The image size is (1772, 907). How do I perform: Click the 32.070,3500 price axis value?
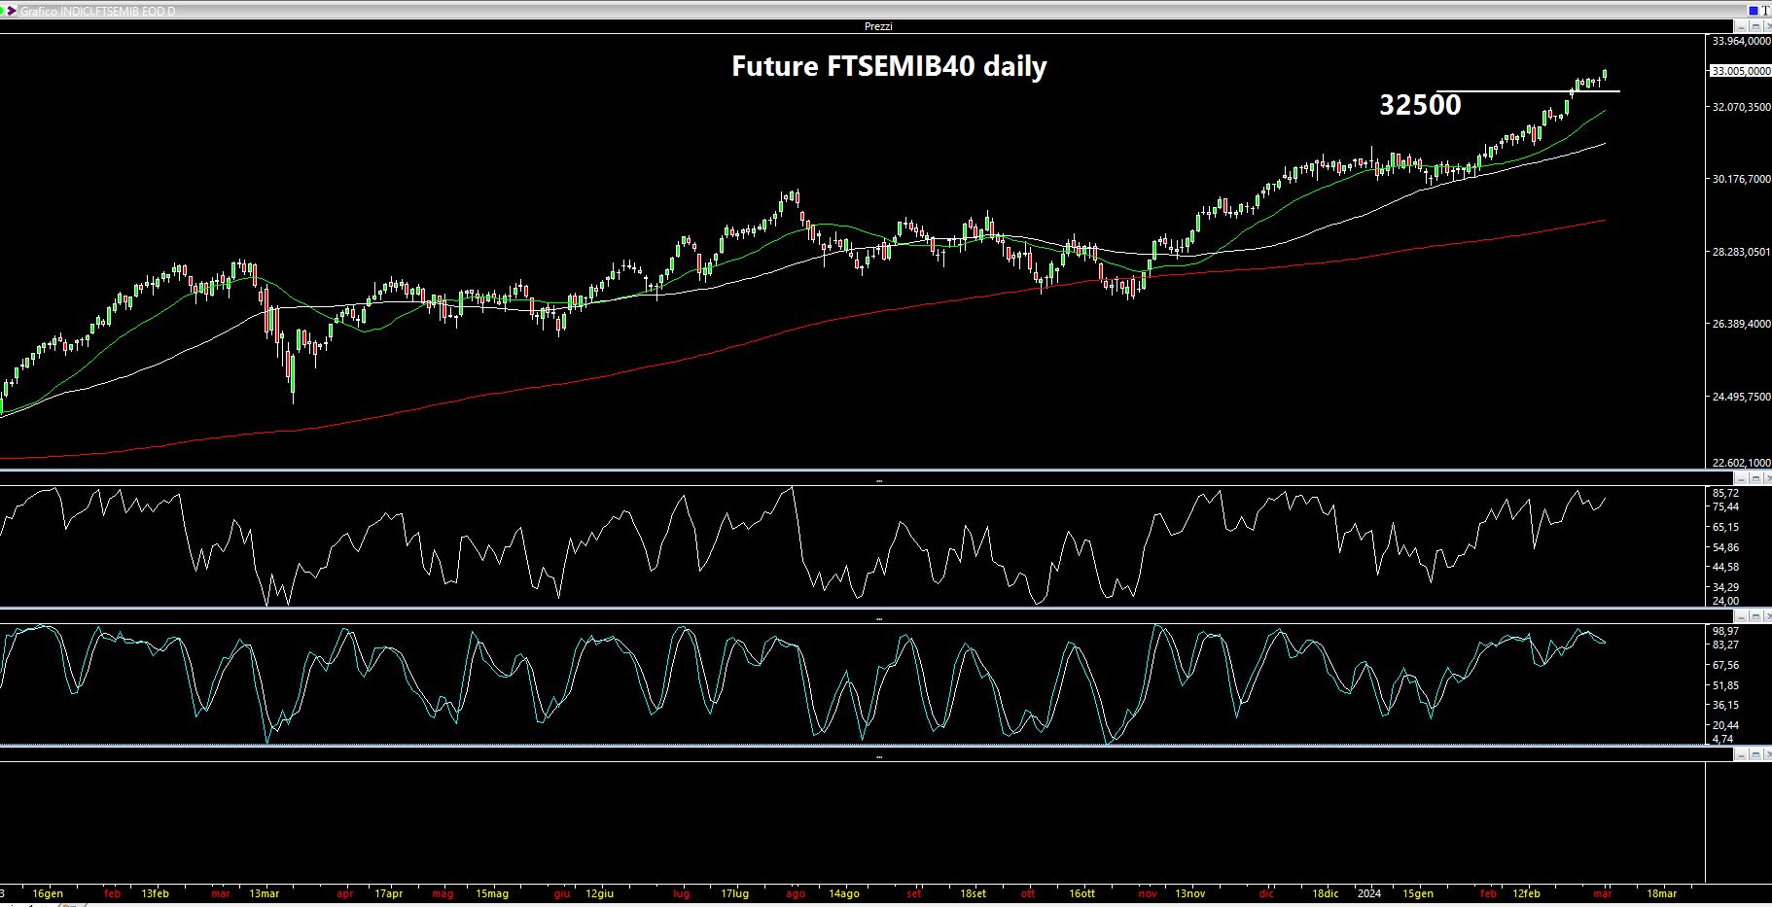click(x=1741, y=107)
